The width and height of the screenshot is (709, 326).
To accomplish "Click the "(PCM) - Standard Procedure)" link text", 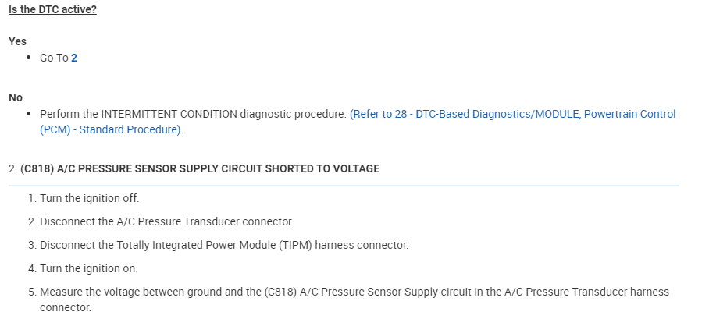I will (111, 129).
